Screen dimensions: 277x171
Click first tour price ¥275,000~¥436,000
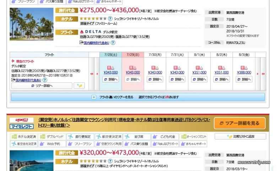(109, 10)
